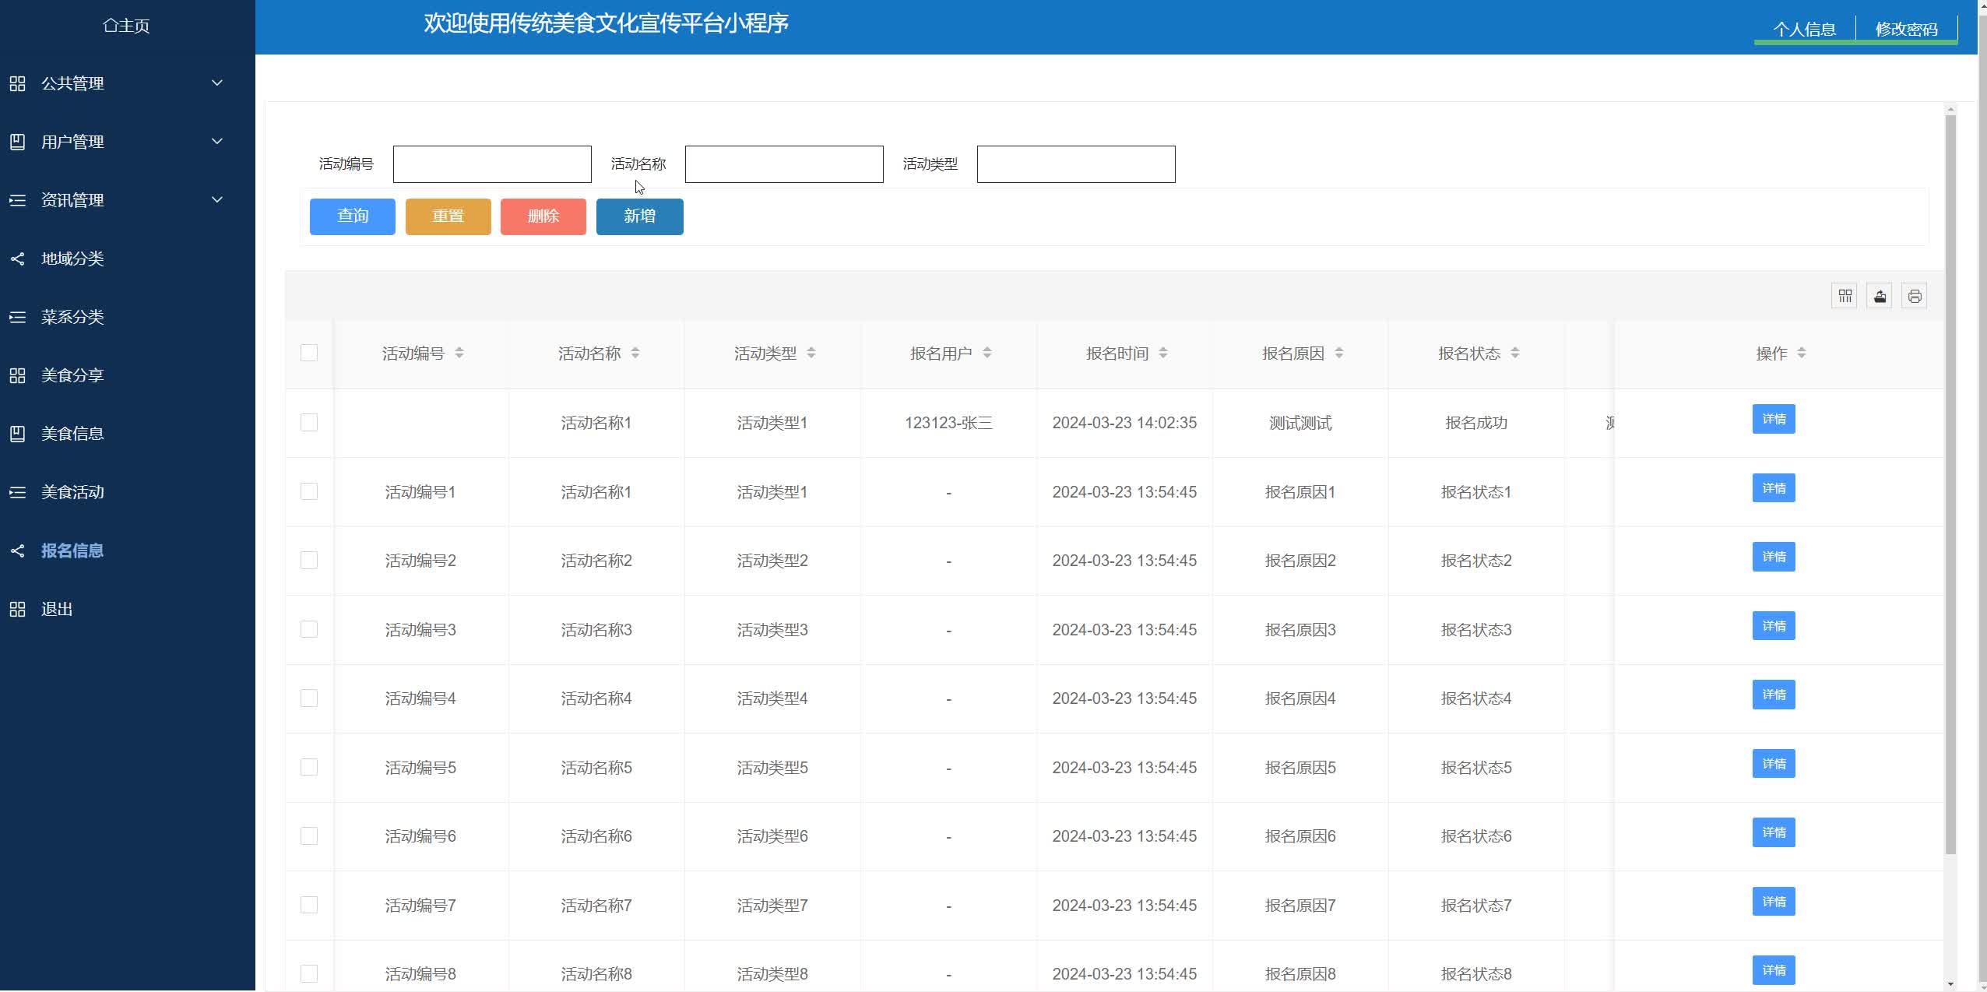Click the export table icon
Screen dimensions: 1987x992
(x=1880, y=296)
